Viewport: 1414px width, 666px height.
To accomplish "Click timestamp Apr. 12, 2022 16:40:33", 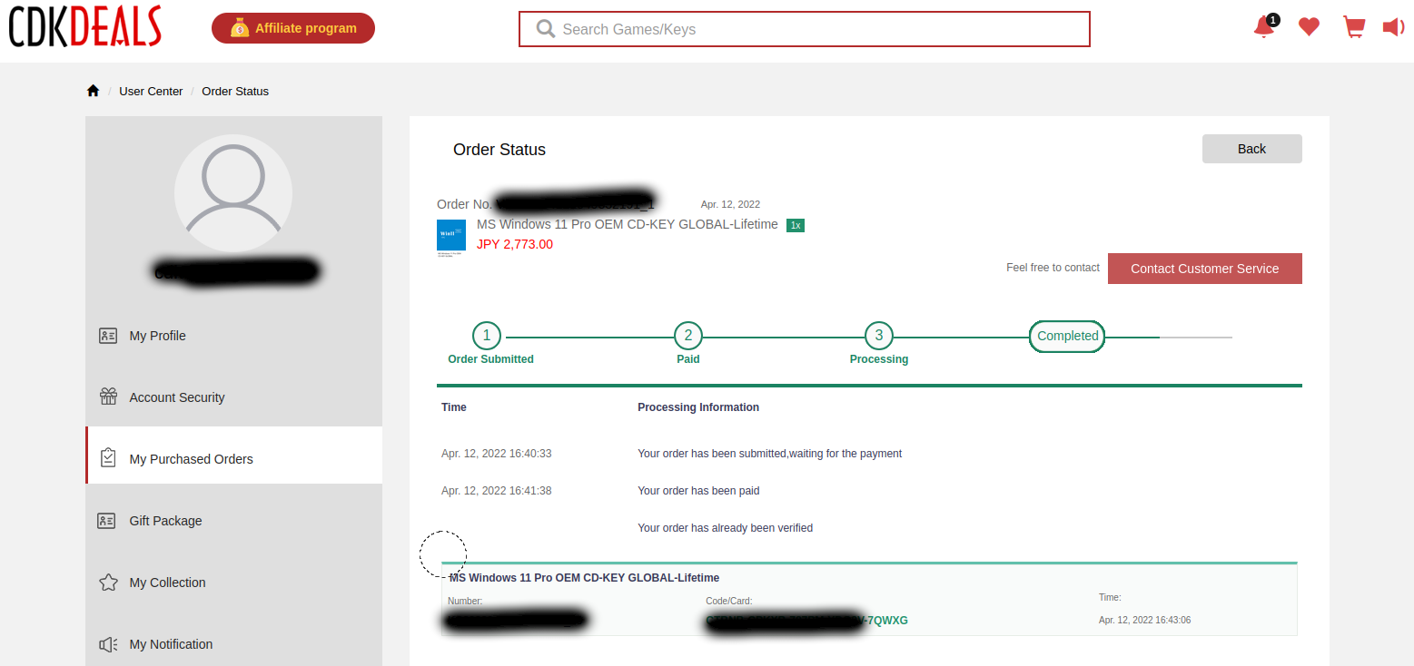I will click(x=497, y=454).
